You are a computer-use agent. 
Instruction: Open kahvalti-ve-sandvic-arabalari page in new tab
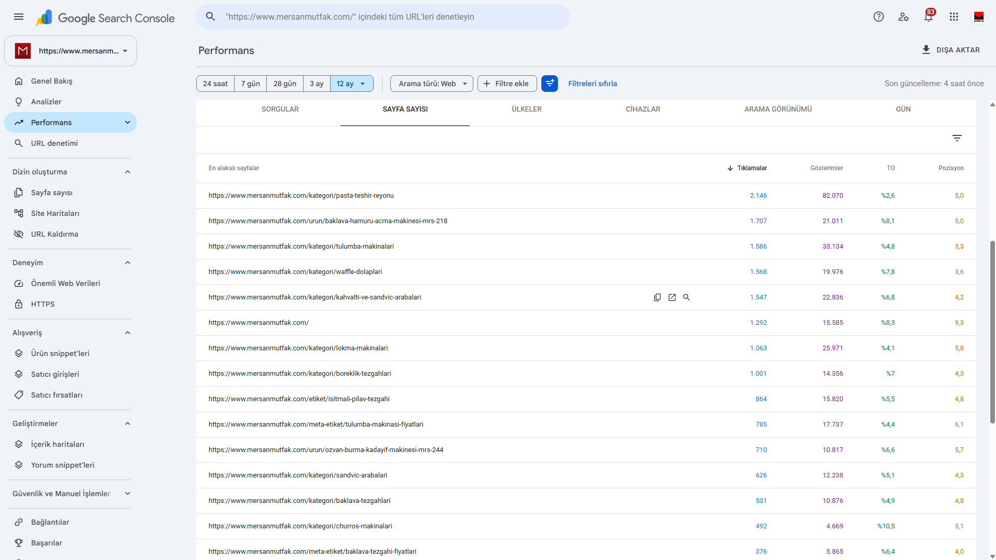[x=672, y=297]
